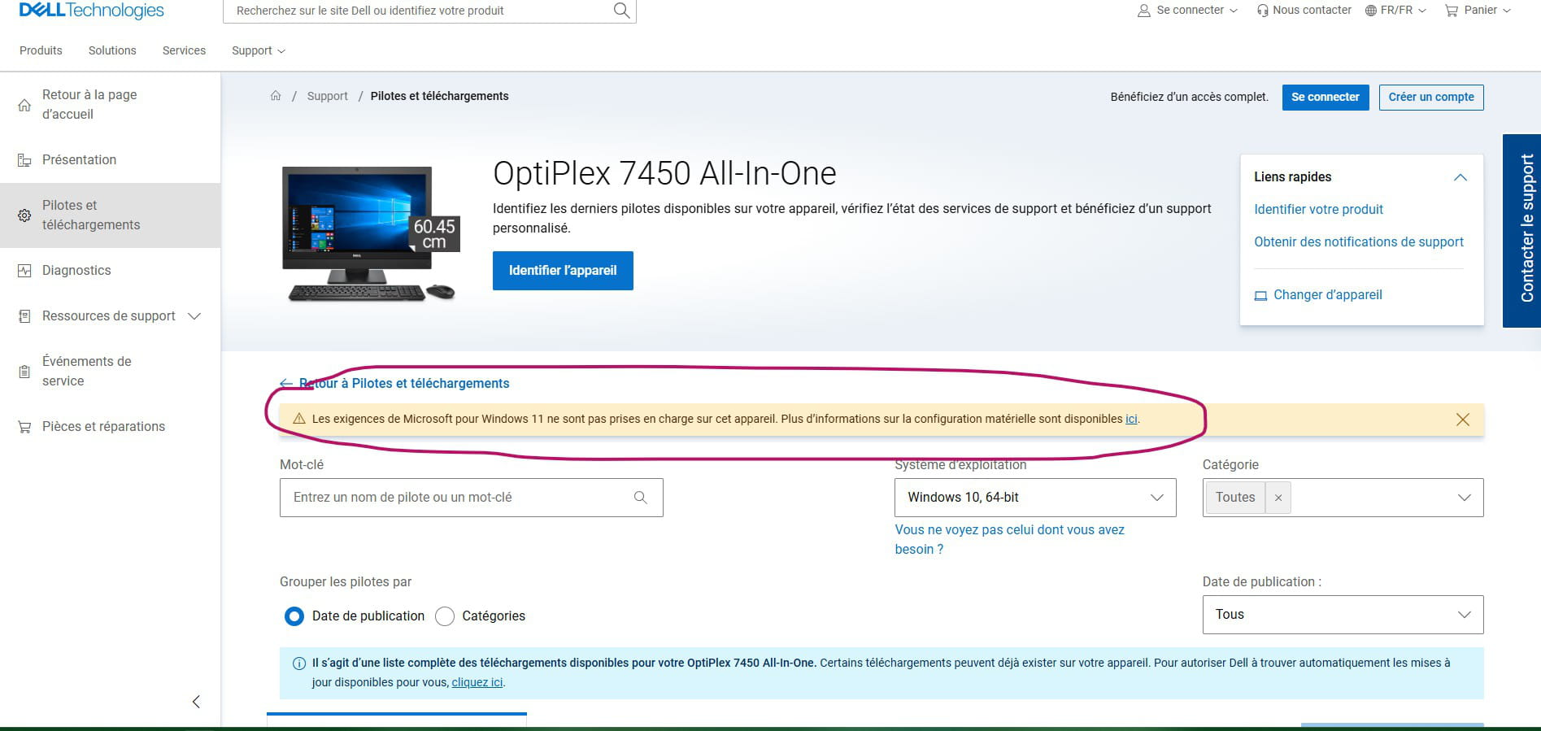Open the Support menu dropdown
Screen dimensions: 1541x731
[x=258, y=50]
